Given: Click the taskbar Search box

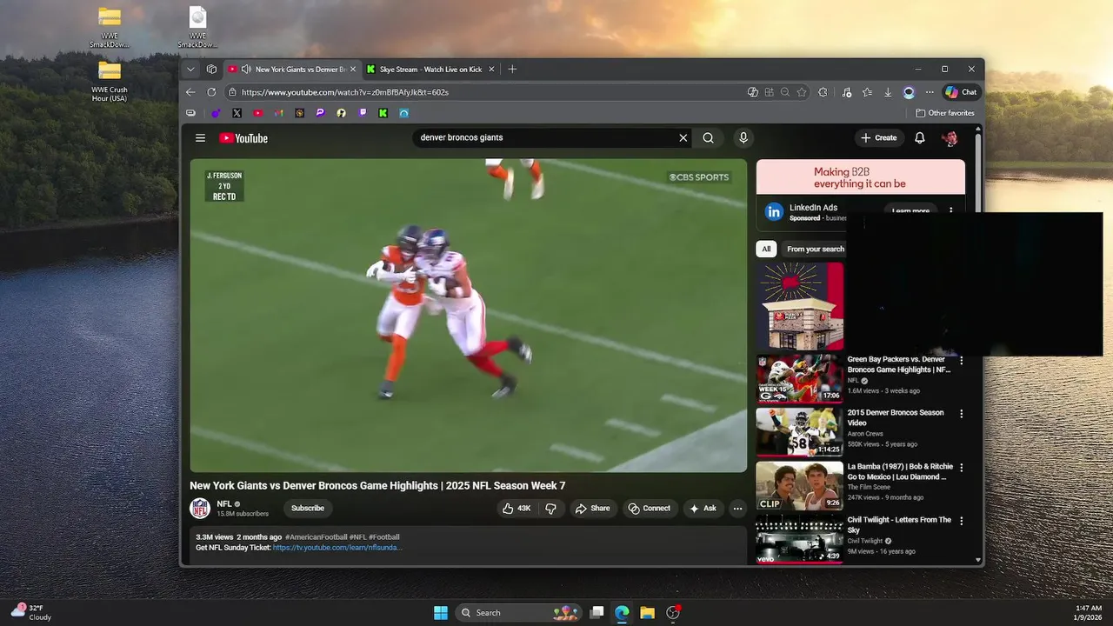Looking at the screenshot, I should click(519, 613).
